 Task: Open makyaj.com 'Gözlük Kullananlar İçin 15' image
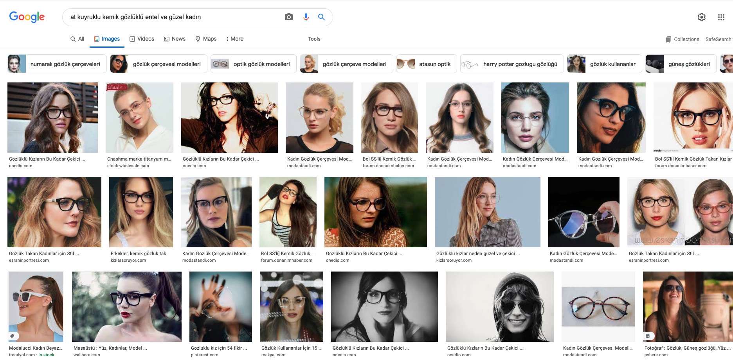point(292,307)
